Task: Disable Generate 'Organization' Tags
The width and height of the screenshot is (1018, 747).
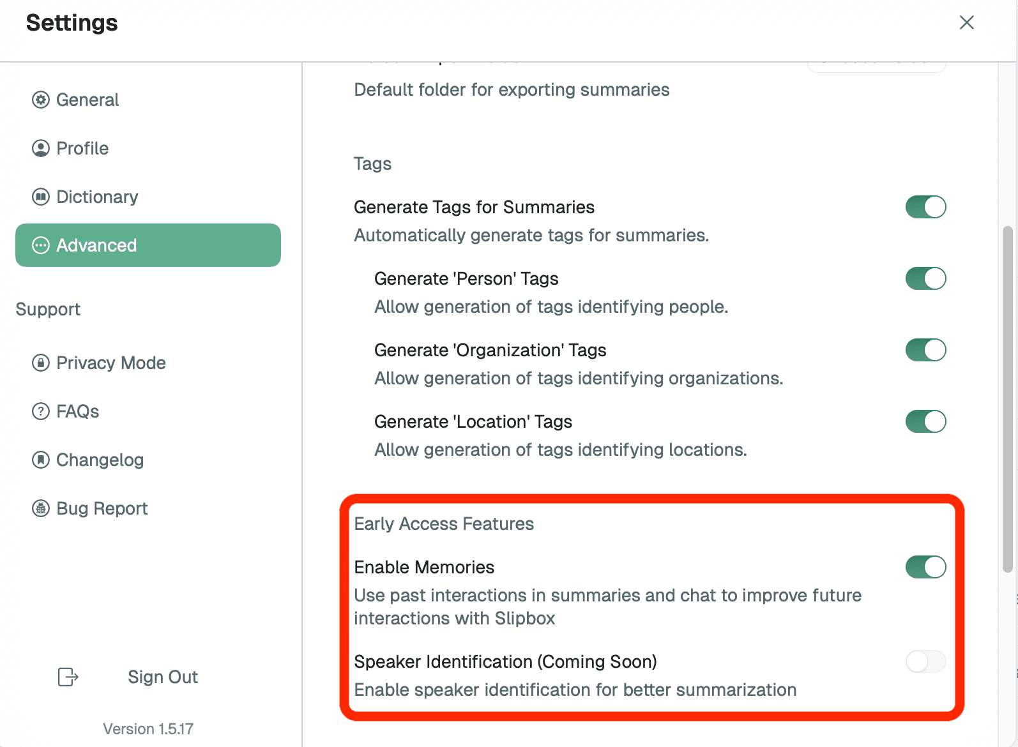Action: pyautogui.click(x=925, y=350)
